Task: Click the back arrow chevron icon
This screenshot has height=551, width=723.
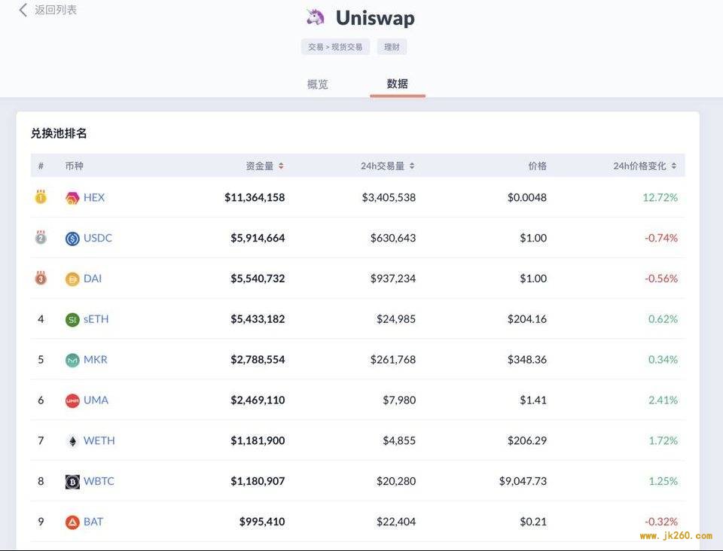Action: tap(23, 10)
